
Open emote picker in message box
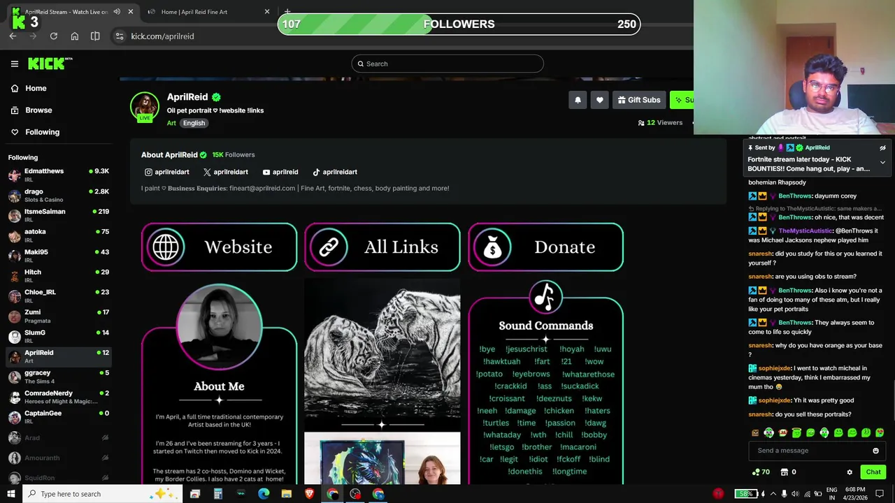point(875,451)
